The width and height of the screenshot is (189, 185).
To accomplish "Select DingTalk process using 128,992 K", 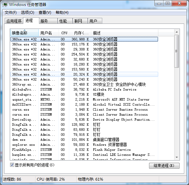I will point(84,124).
